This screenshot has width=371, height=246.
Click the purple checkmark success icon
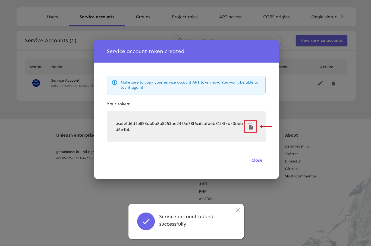(x=146, y=221)
